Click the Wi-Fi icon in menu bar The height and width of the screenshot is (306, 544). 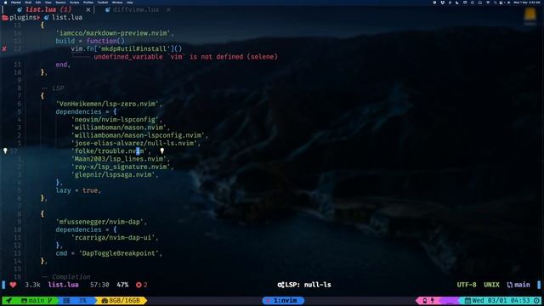(487, 2)
